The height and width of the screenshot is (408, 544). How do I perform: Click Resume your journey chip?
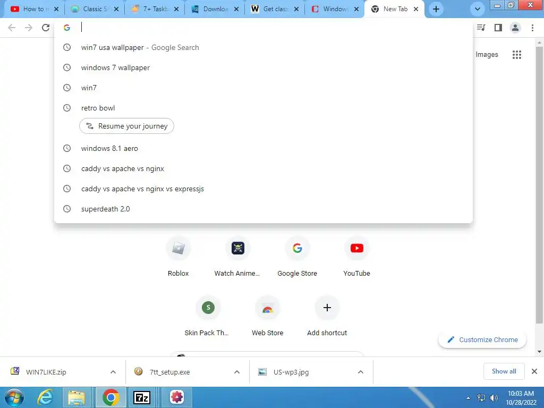(126, 126)
